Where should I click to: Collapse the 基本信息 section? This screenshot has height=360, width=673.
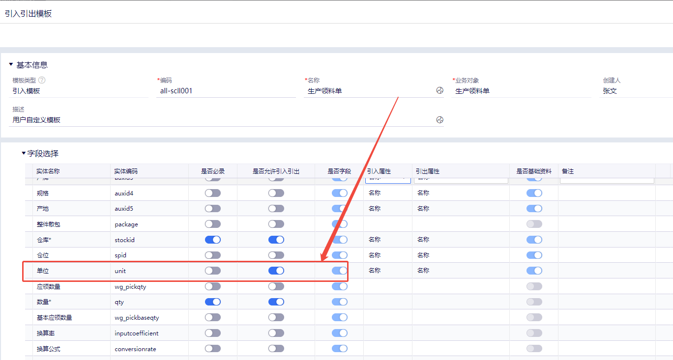point(11,65)
